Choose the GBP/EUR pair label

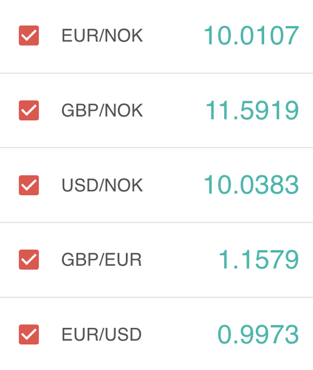[102, 260]
